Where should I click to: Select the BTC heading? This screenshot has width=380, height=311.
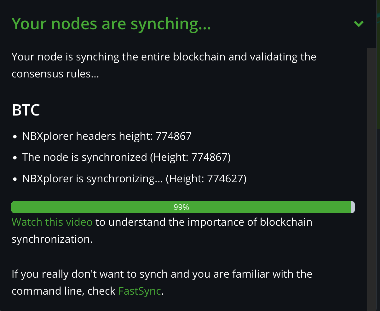[26, 110]
